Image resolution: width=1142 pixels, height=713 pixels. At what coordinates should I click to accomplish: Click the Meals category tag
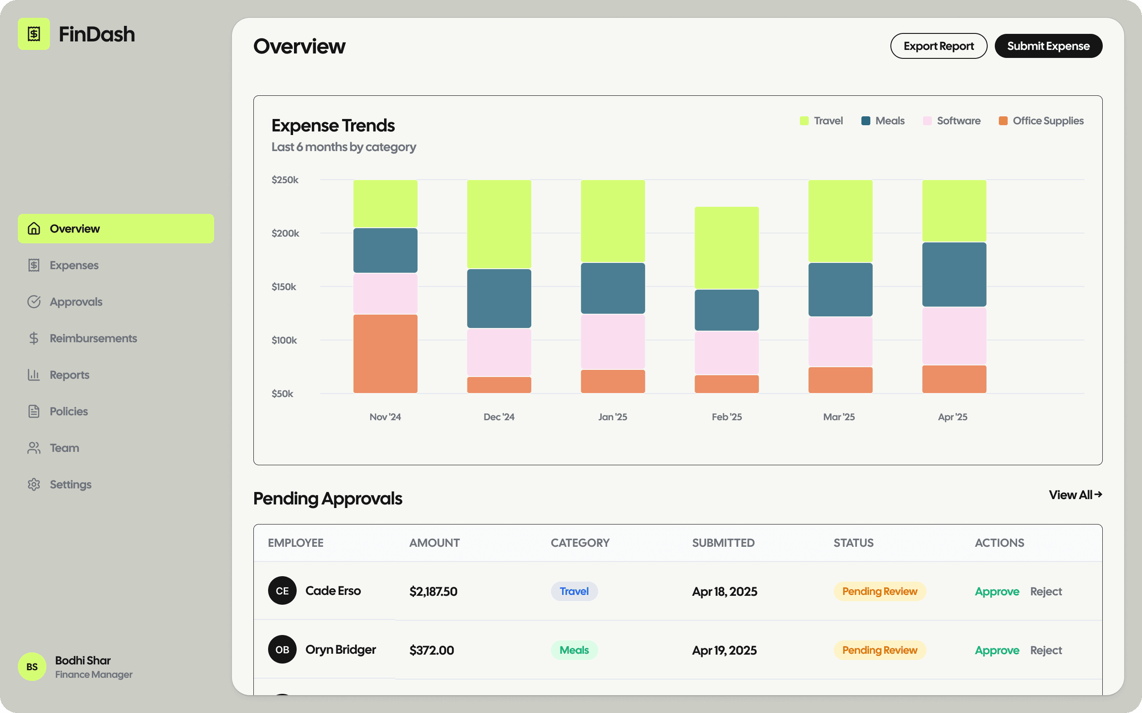coord(574,650)
